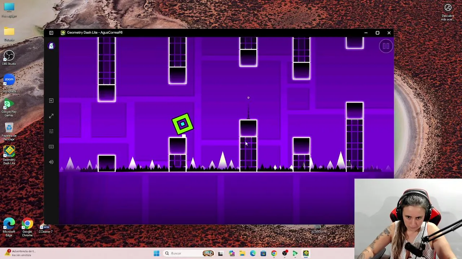The image size is (462, 259).
Task: Open Papelera de reciclaje on desktop
Action: [9, 132]
